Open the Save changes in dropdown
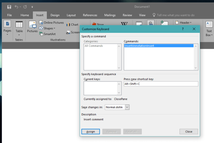The image size is (214, 143). click(127, 107)
